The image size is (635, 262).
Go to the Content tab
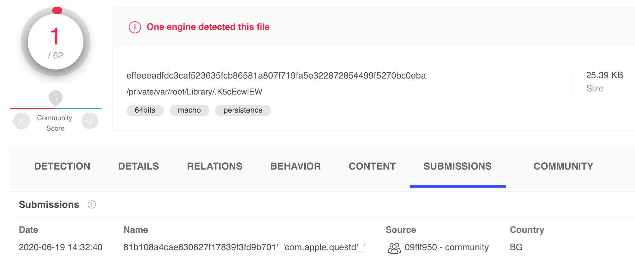[372, 166]
